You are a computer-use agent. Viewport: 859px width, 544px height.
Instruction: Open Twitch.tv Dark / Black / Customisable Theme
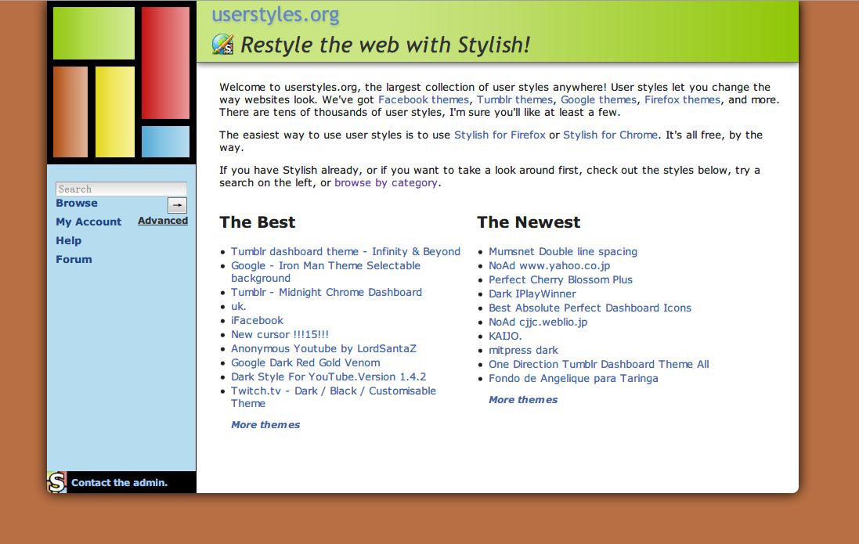(x=334, y=397)
